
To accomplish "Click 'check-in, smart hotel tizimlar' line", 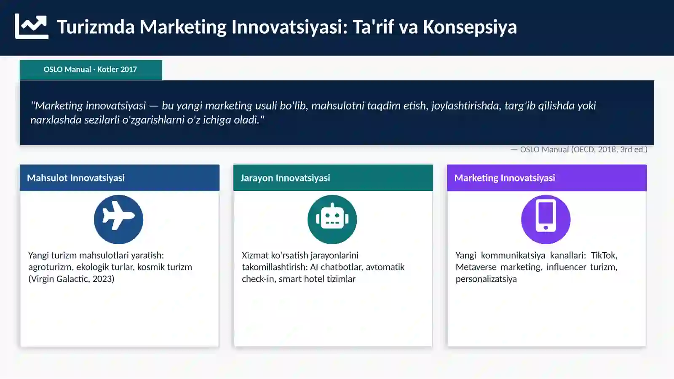I will click(299, 279).
